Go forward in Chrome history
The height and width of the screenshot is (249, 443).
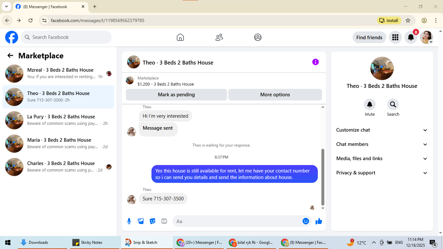coord(19,20)
